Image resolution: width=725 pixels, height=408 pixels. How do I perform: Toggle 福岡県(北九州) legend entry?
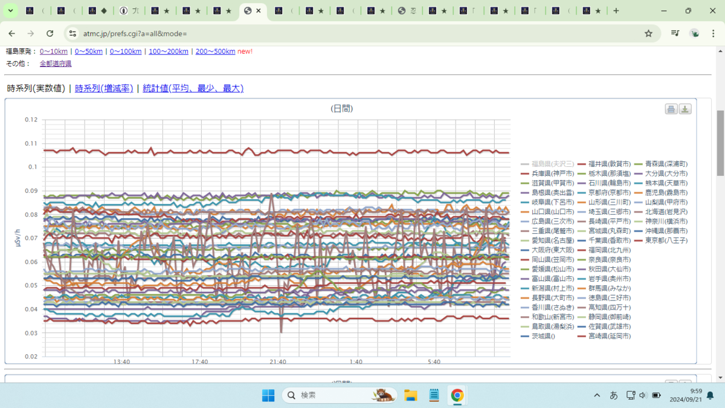(x=604, y=250)
